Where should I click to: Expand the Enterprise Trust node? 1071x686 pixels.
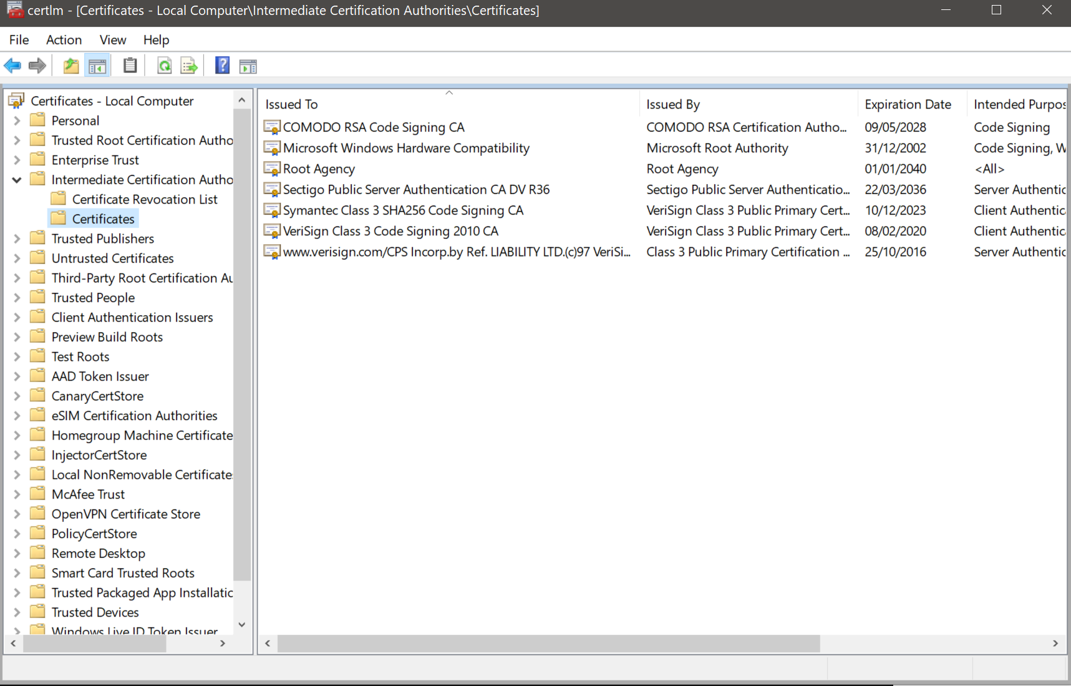pos(17,160)
